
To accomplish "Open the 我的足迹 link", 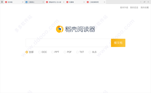I will (x=134, y=8).
